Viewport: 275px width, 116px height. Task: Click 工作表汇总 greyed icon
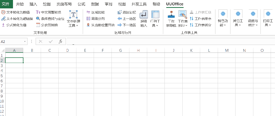tap(191, 12)
